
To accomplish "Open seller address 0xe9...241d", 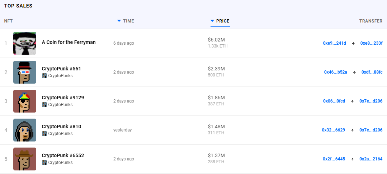I will [334, 43].
